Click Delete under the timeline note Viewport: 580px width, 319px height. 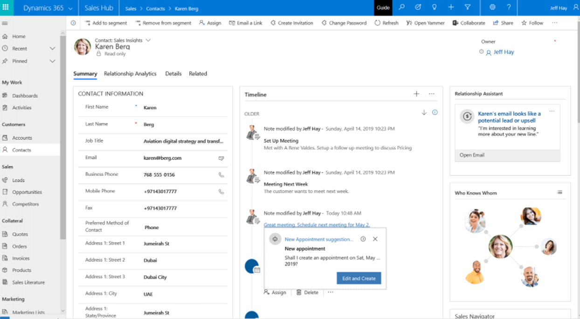tap(307, 292)
